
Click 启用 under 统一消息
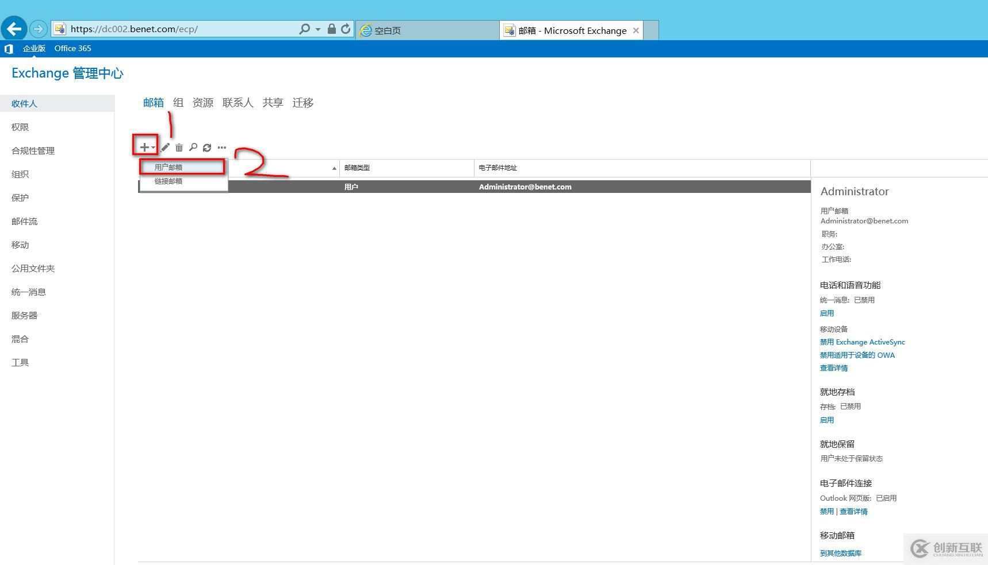(x=827, y=313)
